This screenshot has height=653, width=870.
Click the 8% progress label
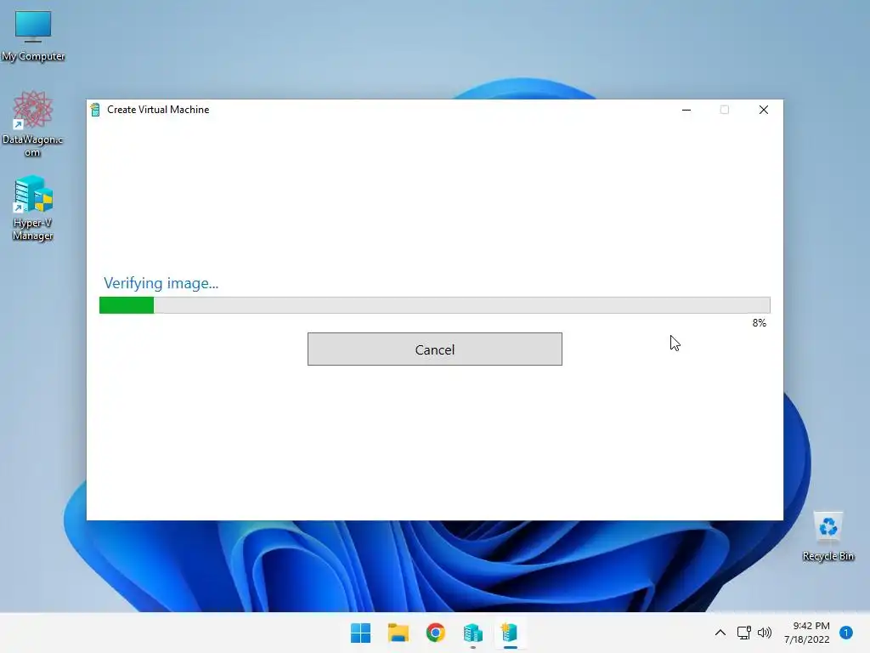click(759, 323)
